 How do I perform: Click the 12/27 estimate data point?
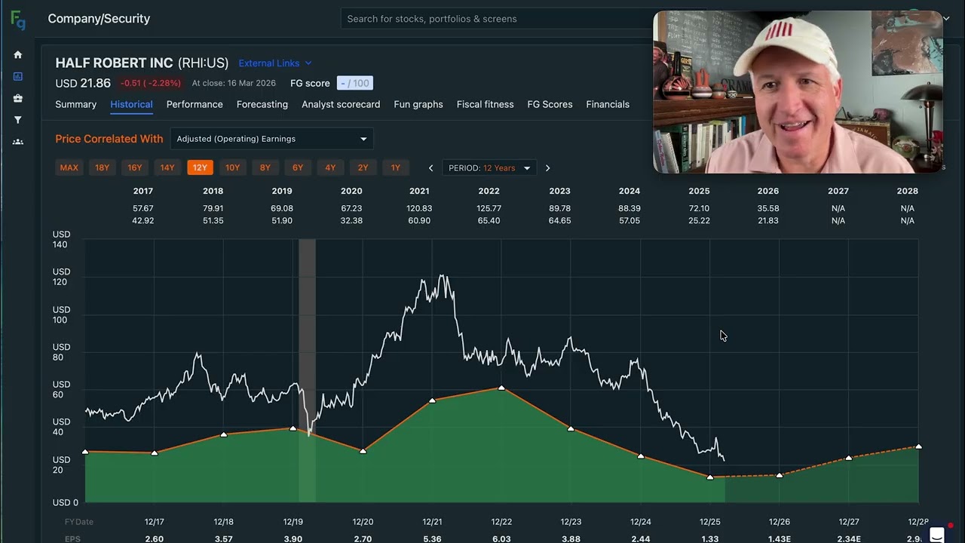[x=849, y=459]
